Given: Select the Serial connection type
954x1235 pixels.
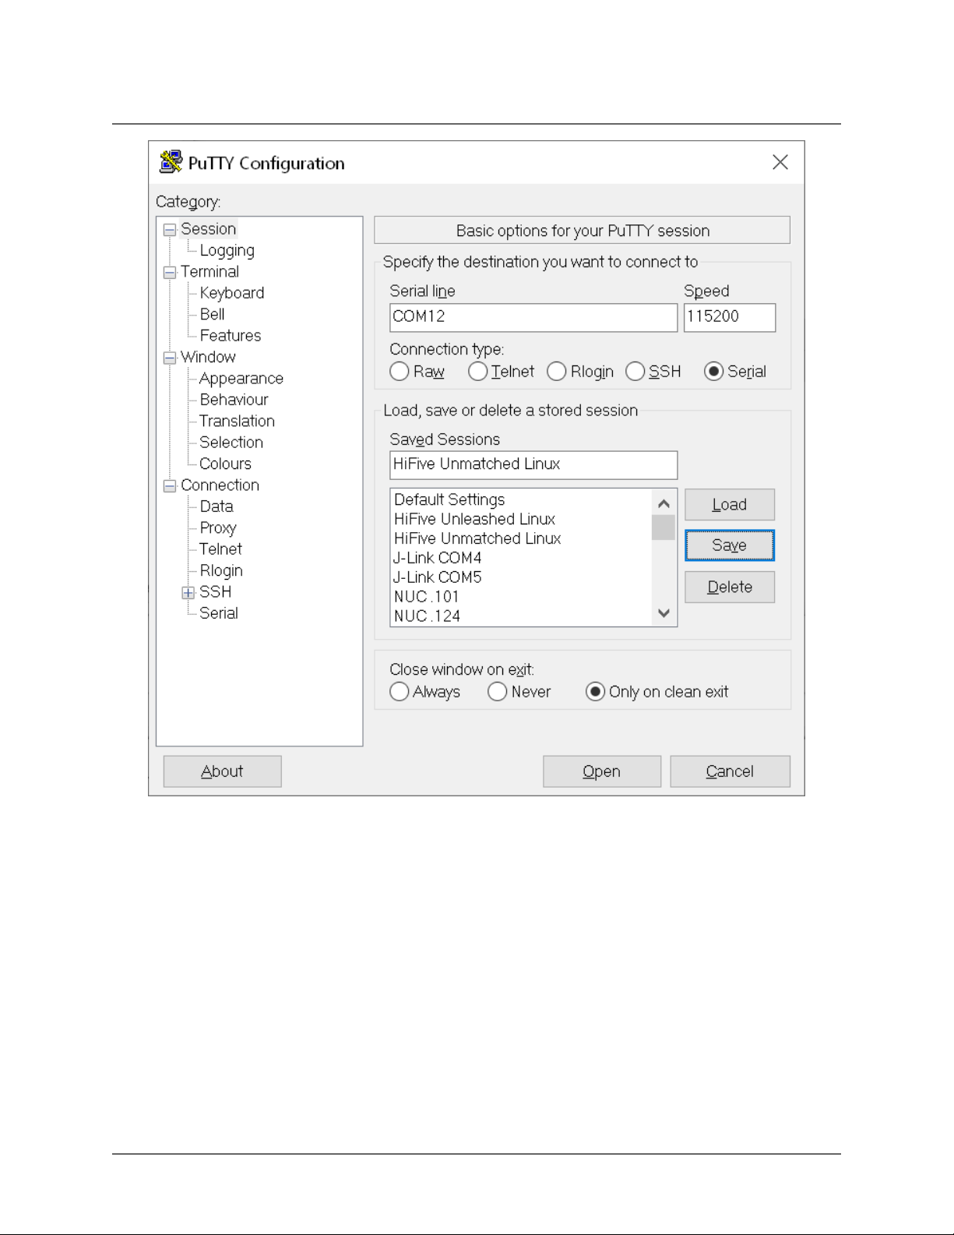Looking at the screenshot, I should (x=714, y=372).
